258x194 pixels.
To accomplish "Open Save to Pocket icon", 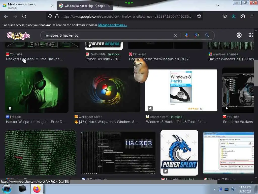I will point(224,16).
